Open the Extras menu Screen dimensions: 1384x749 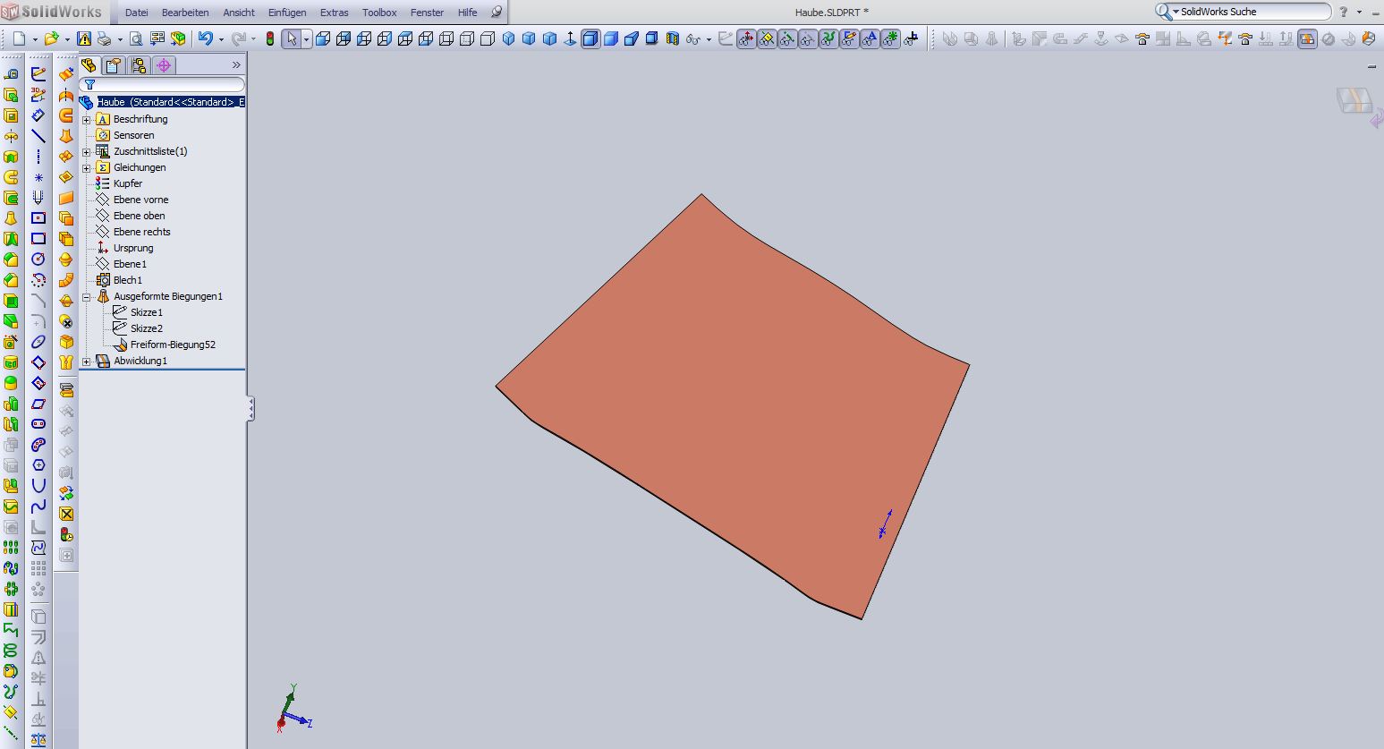(335, 13)
